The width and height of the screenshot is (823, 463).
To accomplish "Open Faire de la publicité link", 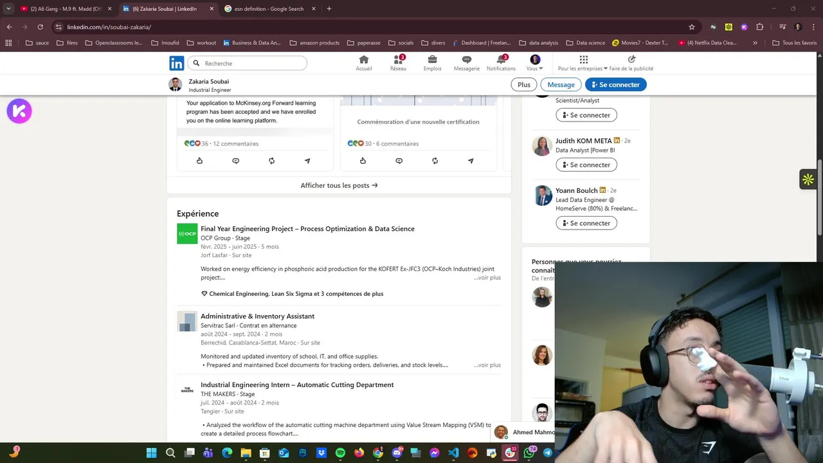I will click(x=631, y=63).
